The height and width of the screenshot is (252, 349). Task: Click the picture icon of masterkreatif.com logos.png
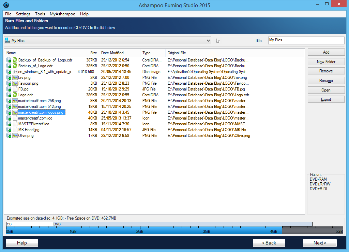pyautogui.click(x=15, y=112)
